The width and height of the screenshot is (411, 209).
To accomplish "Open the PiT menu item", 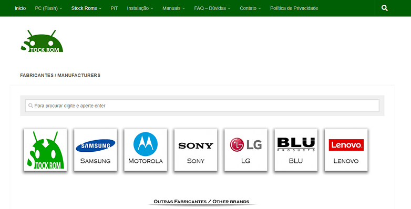I will click(x=114, y=8).
